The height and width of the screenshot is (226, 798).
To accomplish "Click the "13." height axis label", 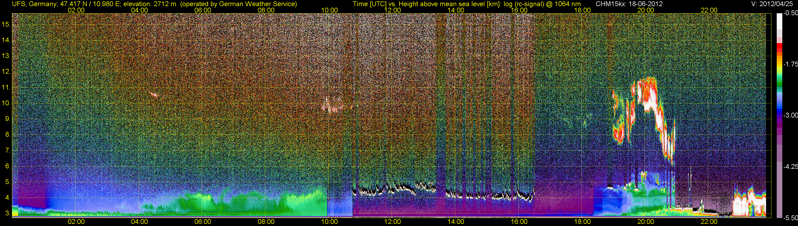I will tap(6, 56).
